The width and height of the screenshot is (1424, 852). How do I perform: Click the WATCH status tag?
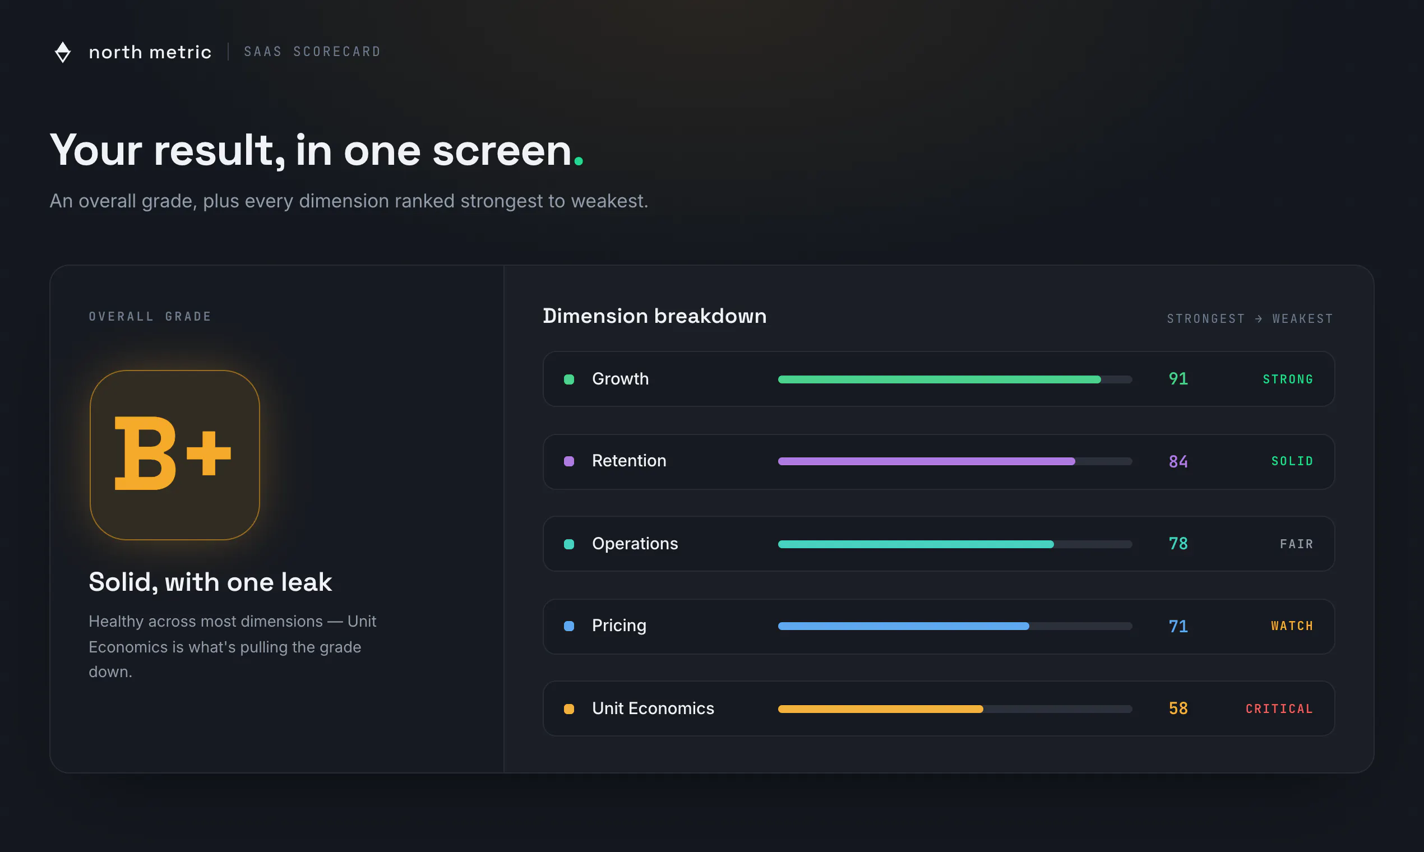pos(1292,626)
